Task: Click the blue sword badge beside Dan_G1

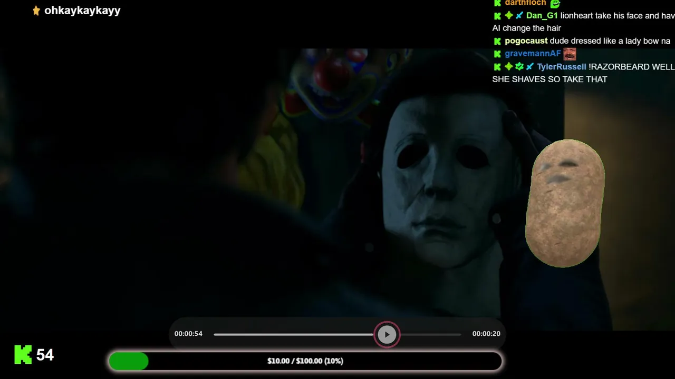Action: 519,16
